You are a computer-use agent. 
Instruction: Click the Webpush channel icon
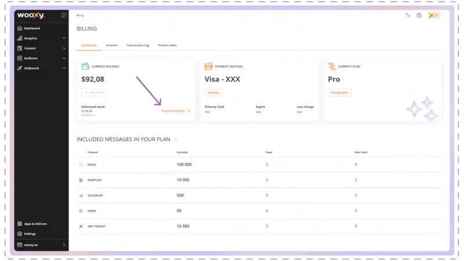pos(81,180)
